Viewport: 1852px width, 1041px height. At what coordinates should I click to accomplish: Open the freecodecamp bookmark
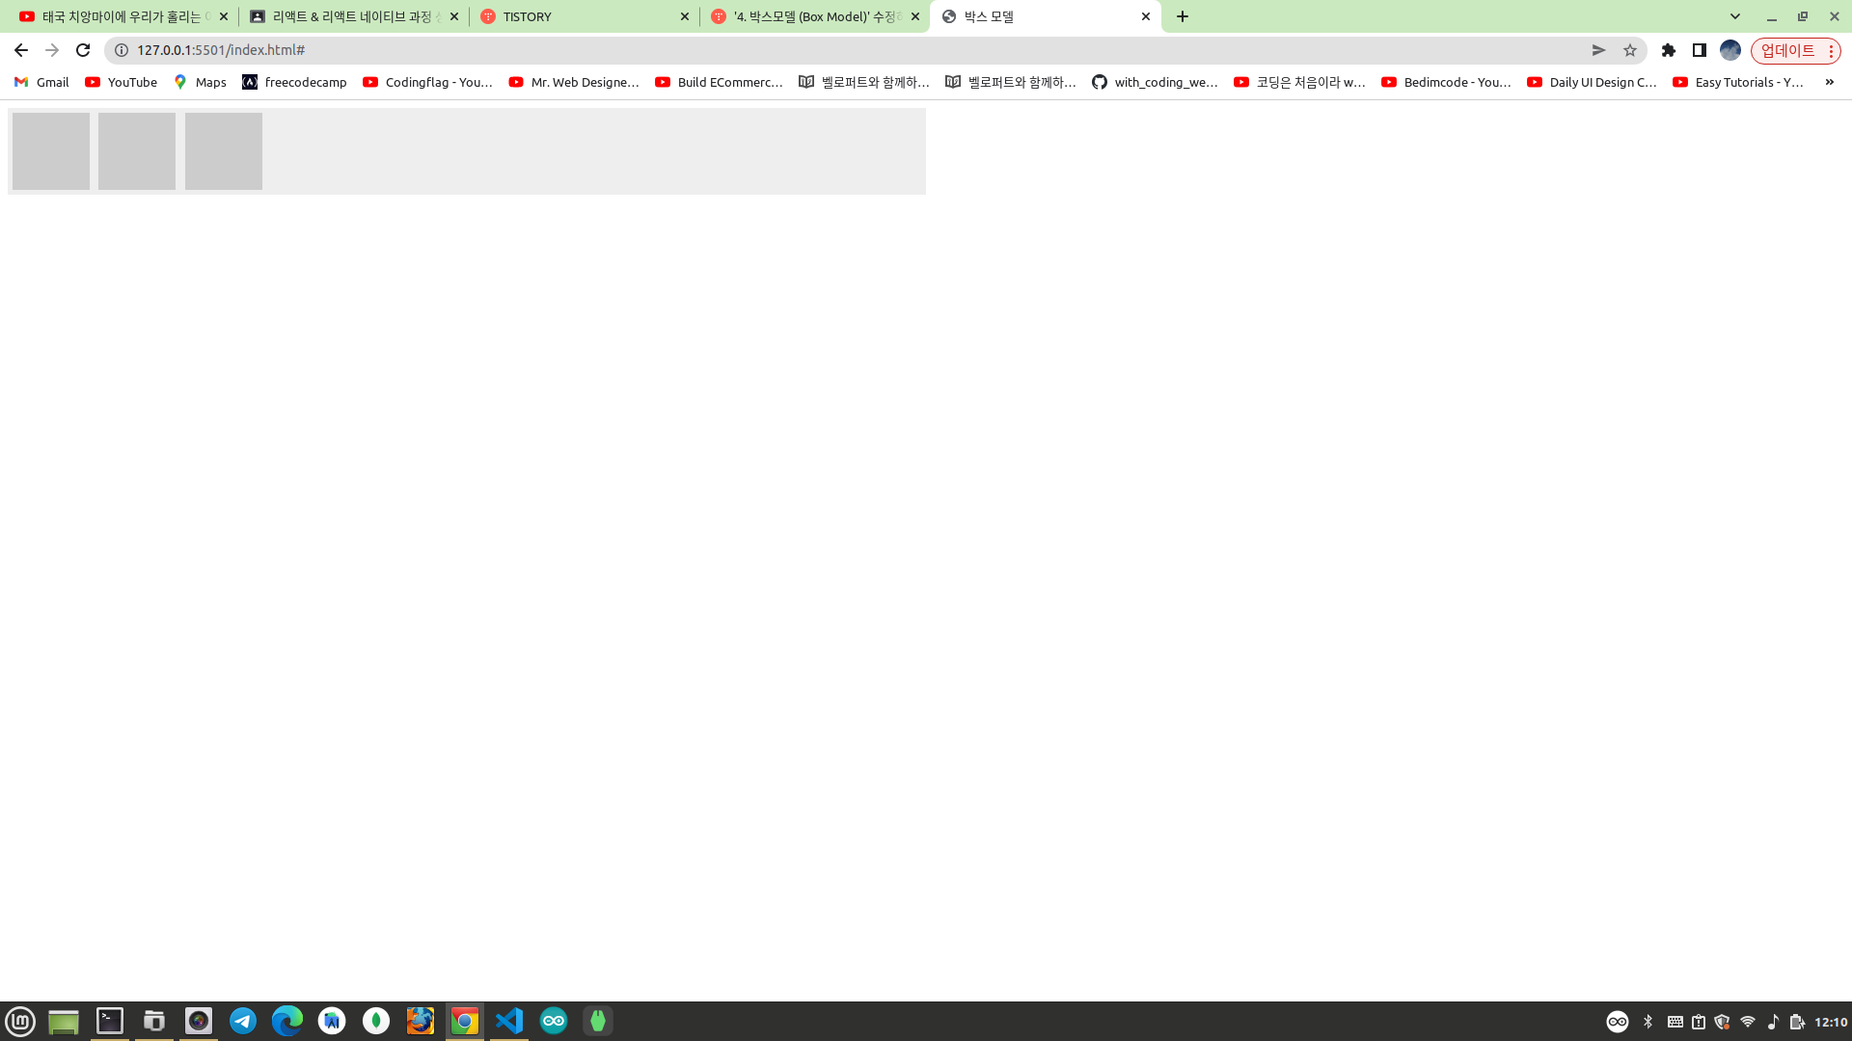(x=294, y=82)
